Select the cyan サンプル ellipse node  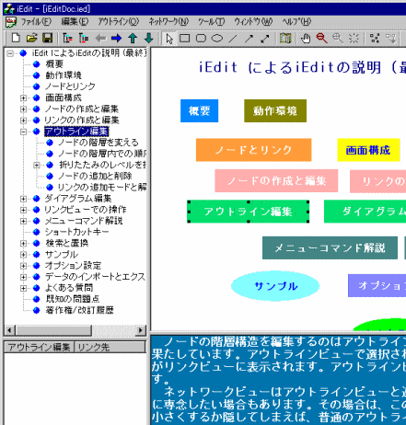[x=275, y=286]
